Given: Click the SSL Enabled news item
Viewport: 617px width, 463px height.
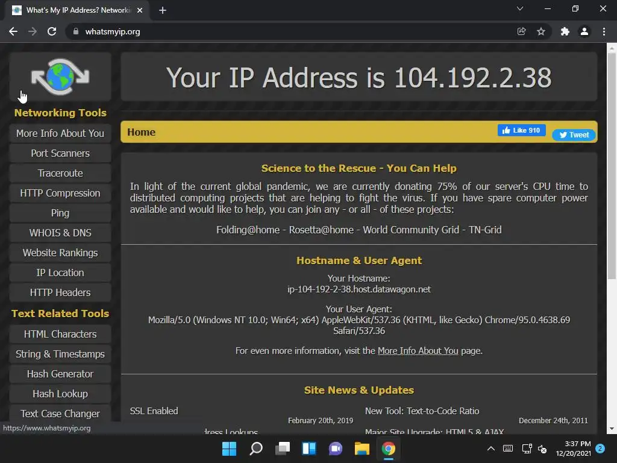Looking at the screenshot, I should [154, 411].
